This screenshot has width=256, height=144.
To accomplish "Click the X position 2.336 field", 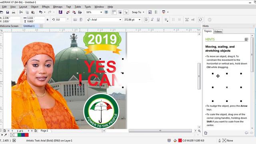I will point(10,18).
